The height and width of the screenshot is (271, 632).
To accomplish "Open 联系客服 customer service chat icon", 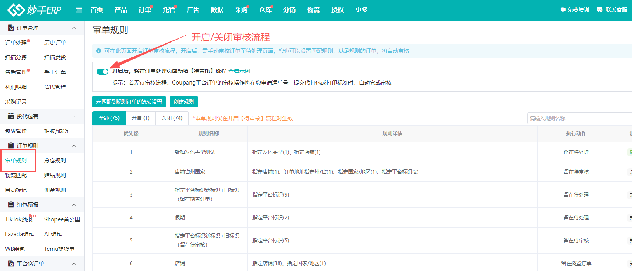I will pyautogui.click(x=600, y=10).
